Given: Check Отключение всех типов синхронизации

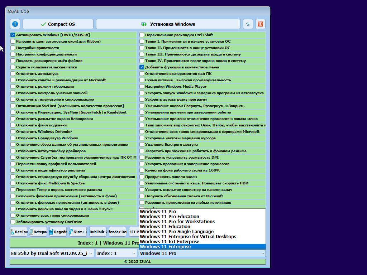Looking at the screenshot, I should coord(13,215).
